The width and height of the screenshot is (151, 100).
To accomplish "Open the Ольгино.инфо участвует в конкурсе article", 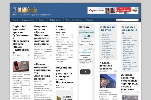I will tap(64, 76).
